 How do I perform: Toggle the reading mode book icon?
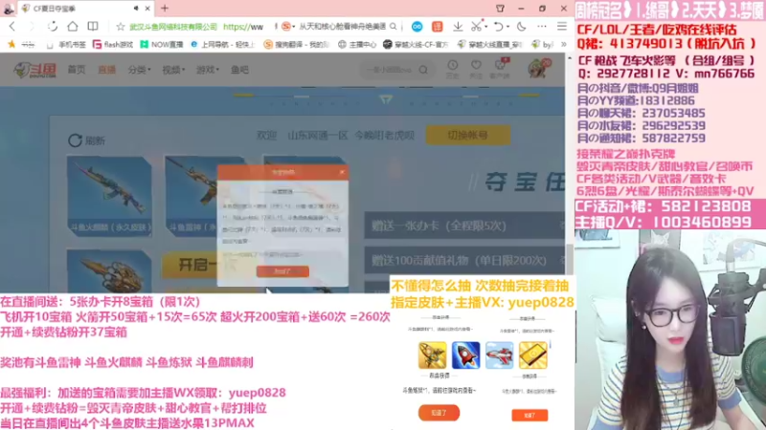pos(92,27)
